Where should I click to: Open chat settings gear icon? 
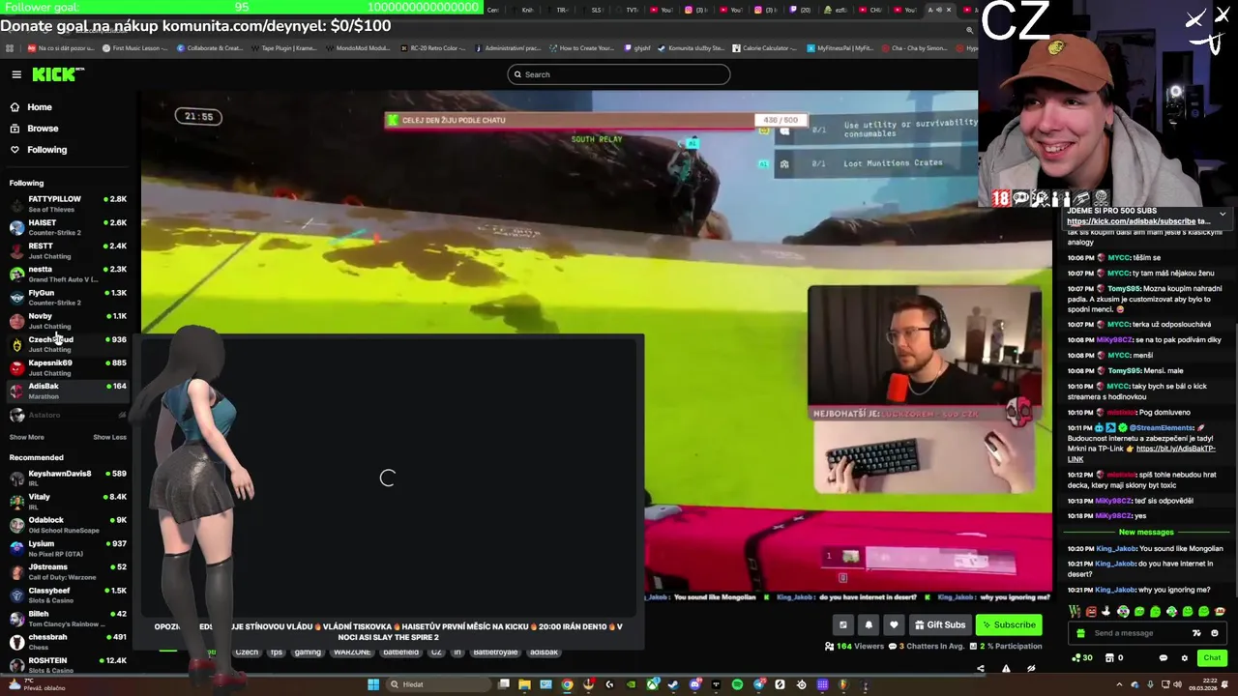click(x=1184, y=658)
